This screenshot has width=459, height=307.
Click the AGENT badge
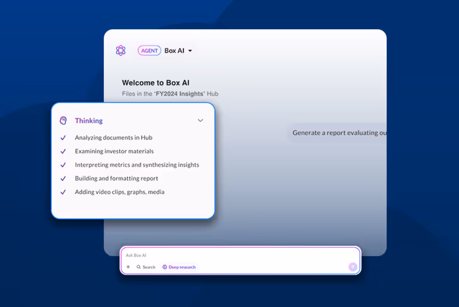tap(149, 51)
